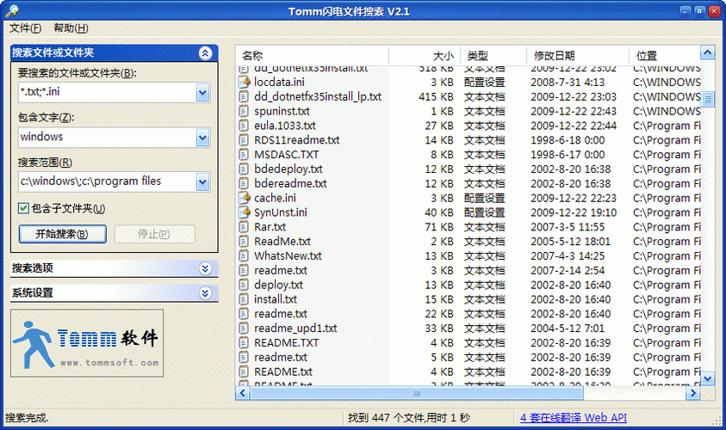Click the Rar.txt document icon

point(244,227)
